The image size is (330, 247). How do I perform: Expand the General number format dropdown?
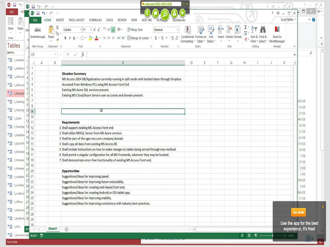177,30
